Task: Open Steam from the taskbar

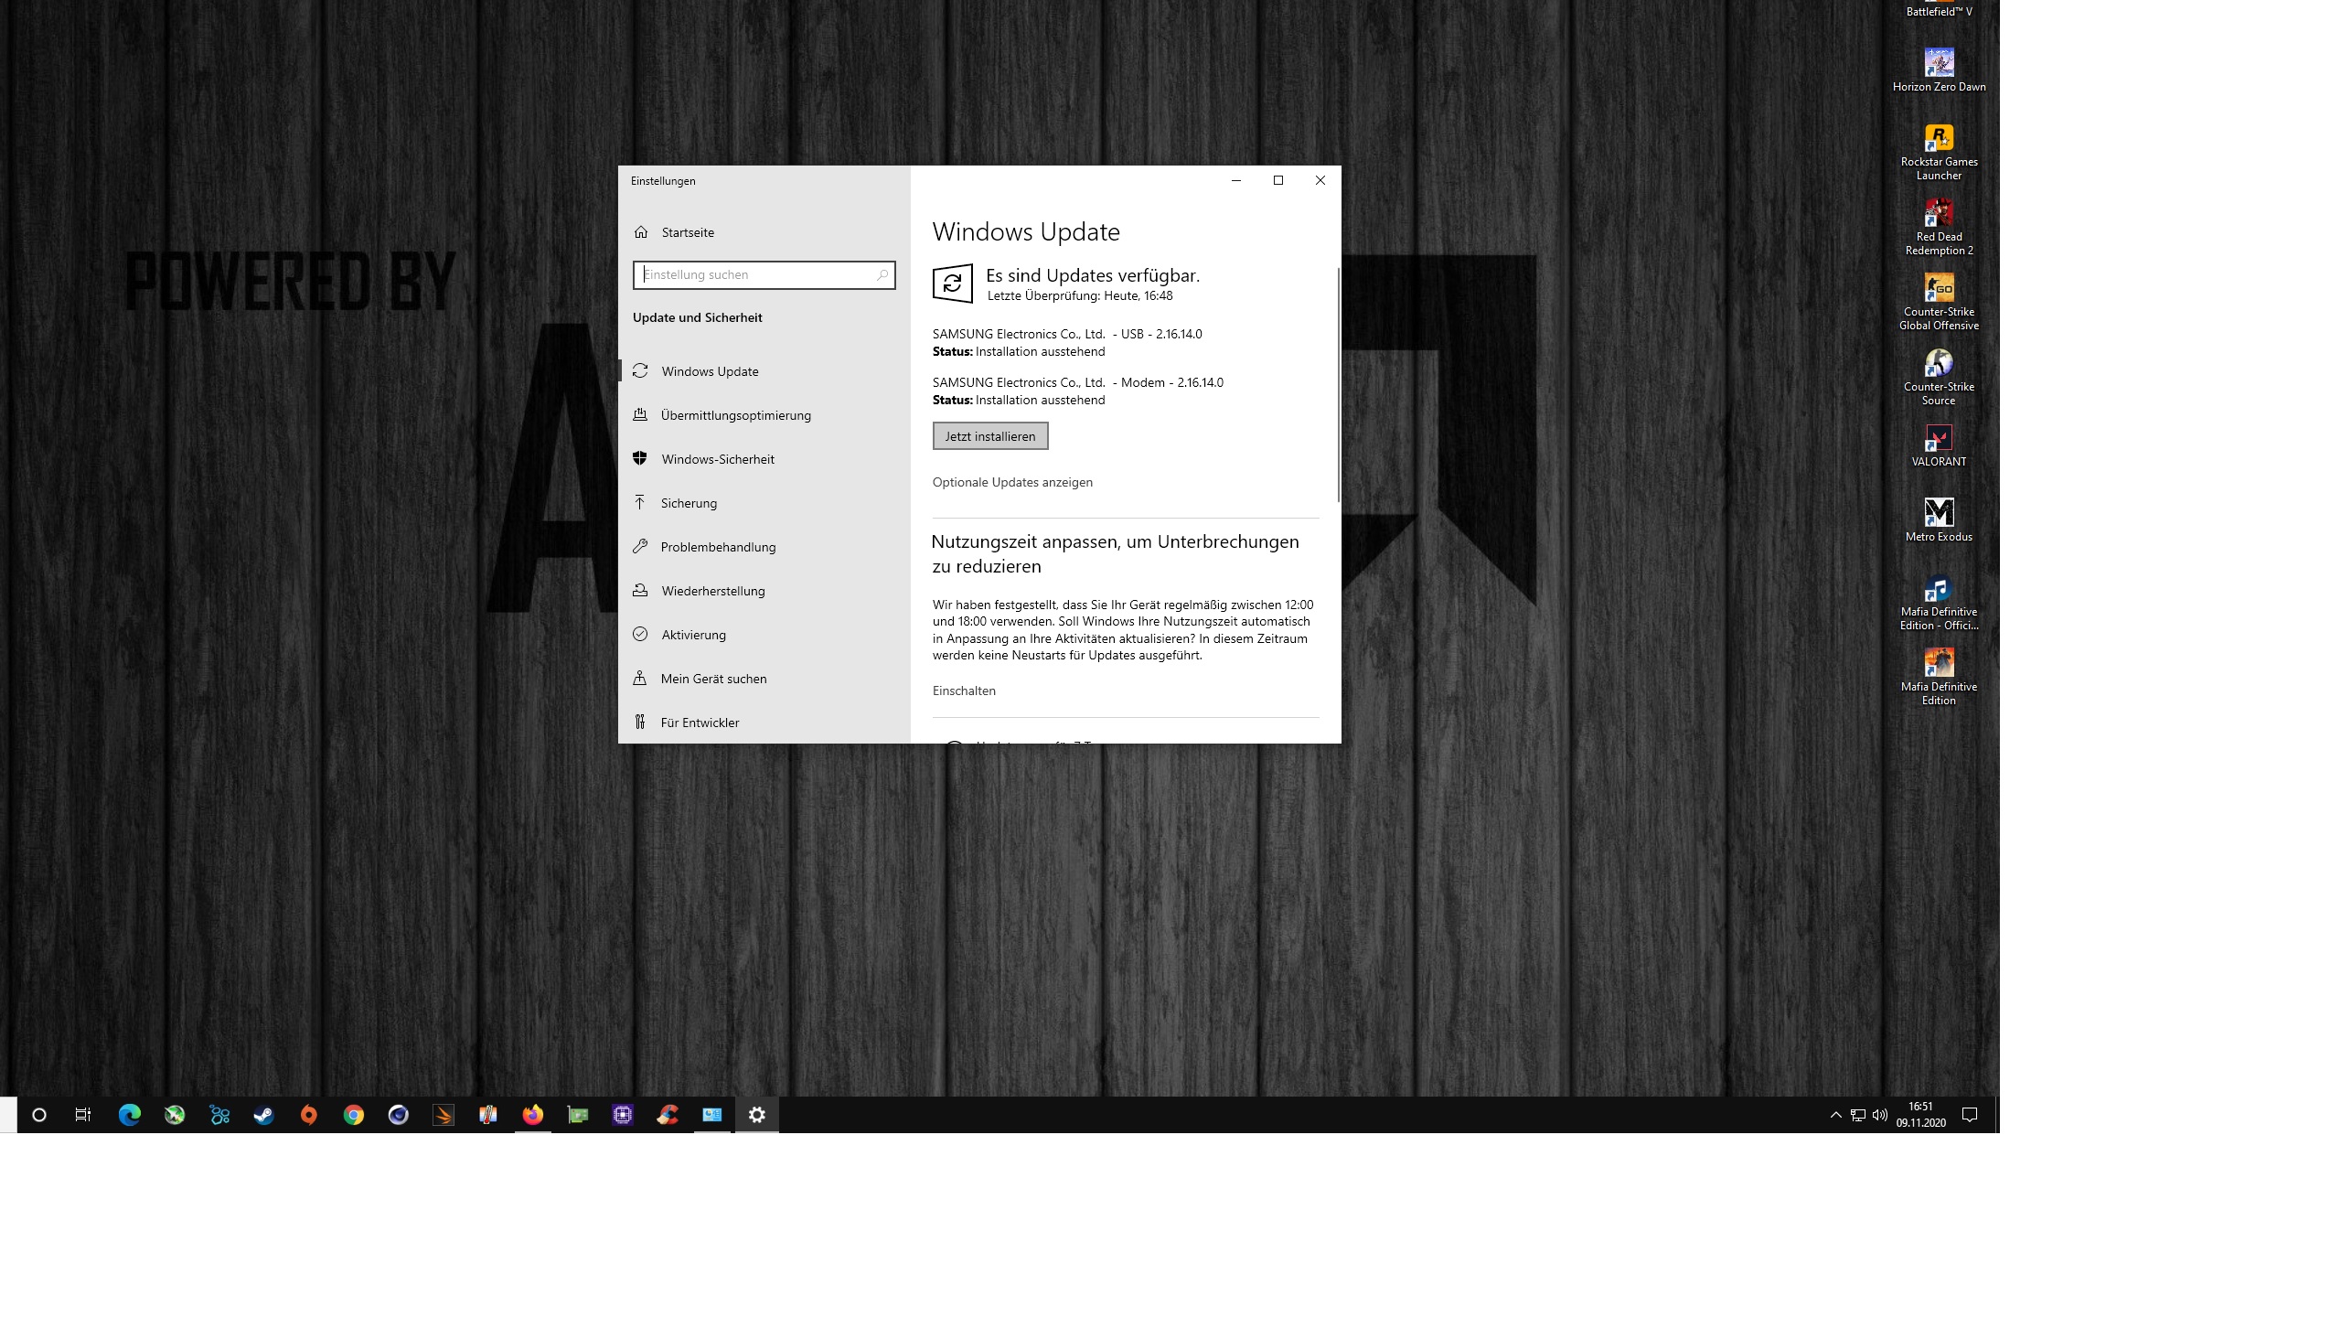Action: point(264,1115)
